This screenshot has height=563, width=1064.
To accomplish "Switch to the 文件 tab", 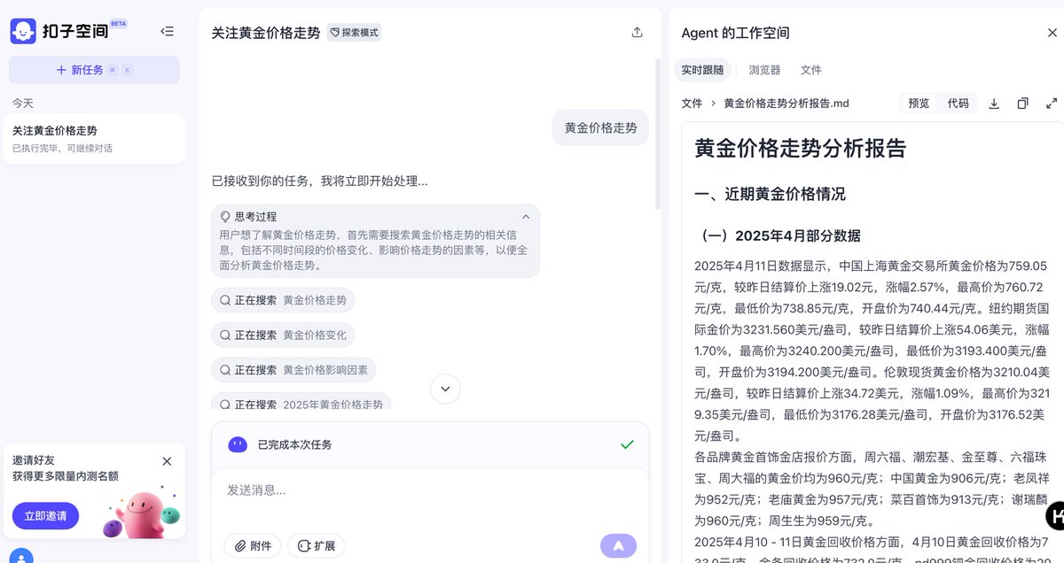I will click(x=810, y=70).
